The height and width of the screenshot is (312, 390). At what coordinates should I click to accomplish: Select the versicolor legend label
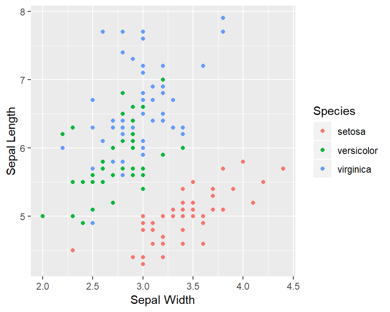tap(357, 151)
